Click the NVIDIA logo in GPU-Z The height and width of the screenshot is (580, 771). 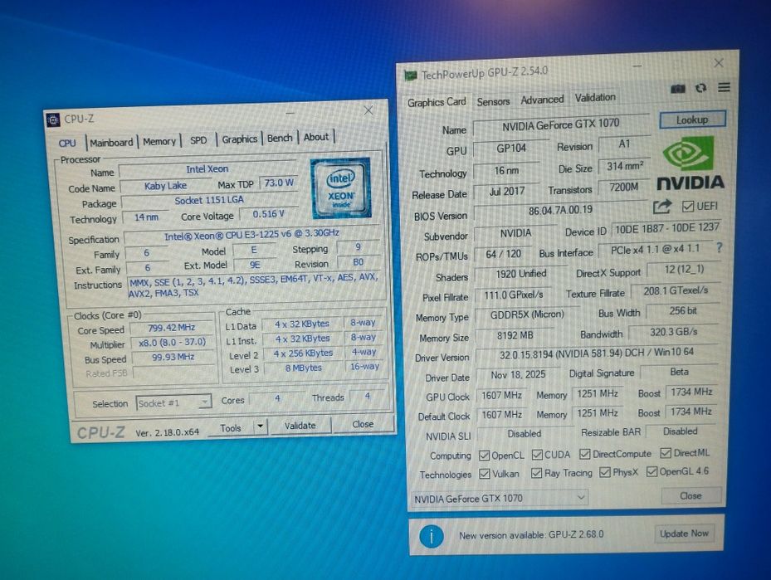pyautogui.click(x=690, y=163)
